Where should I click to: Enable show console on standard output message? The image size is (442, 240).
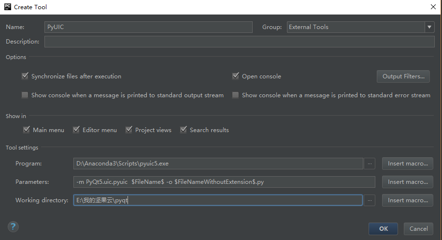tap(25, 95)
